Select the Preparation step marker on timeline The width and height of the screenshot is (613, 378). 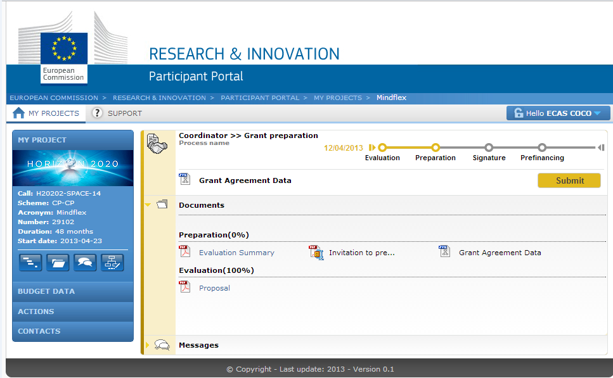(436, 148)
